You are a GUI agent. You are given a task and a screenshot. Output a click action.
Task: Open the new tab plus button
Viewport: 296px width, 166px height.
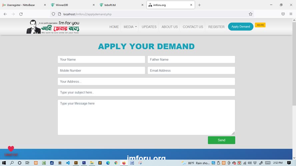pyautogui.click(x=199, y=5)
